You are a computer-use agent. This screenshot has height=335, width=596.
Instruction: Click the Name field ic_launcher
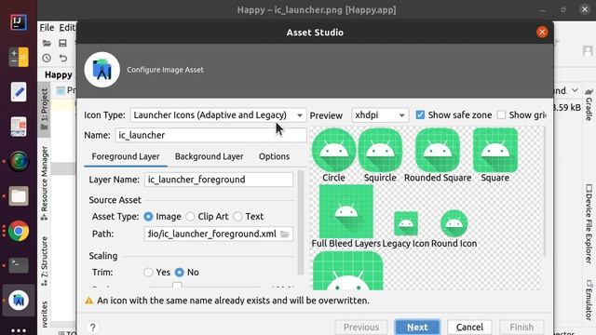(x=210, y=135)
